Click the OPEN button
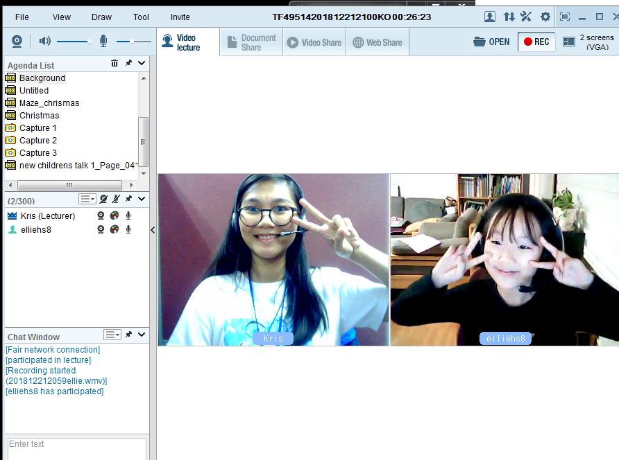Viewport: 619px width, 460px height. click(x=491, y=42)
